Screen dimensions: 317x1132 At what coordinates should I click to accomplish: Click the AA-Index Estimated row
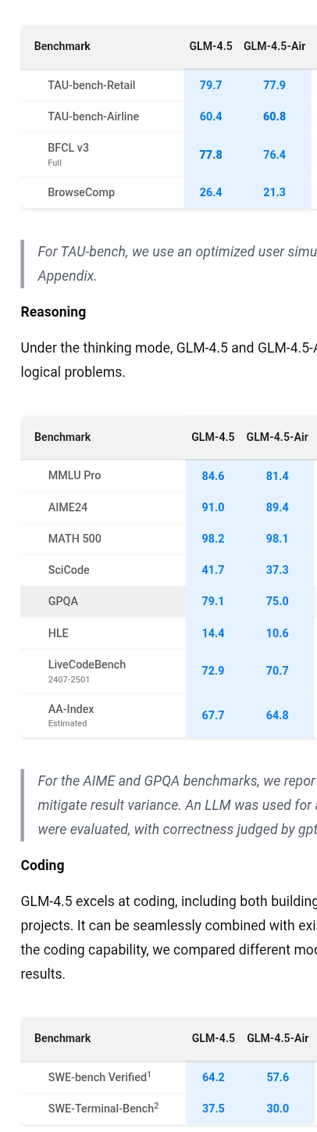click(168, 715)
